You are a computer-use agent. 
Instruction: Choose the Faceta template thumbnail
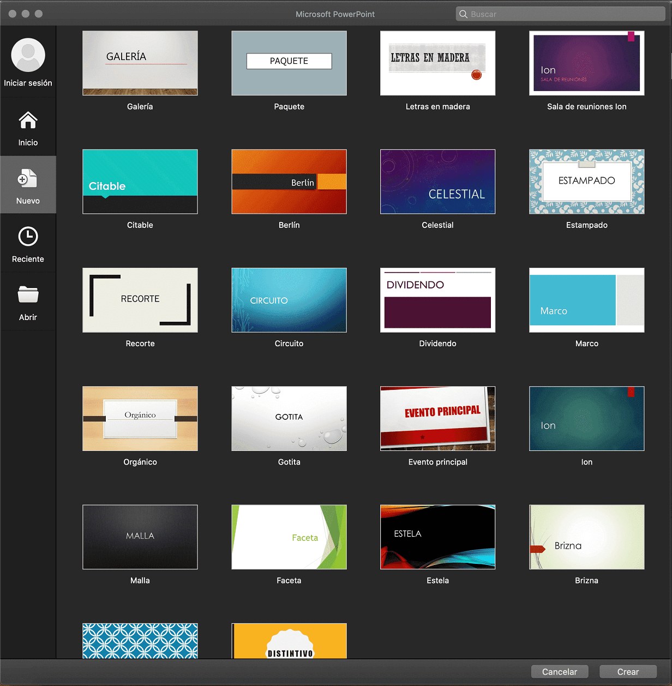point(289,537)
